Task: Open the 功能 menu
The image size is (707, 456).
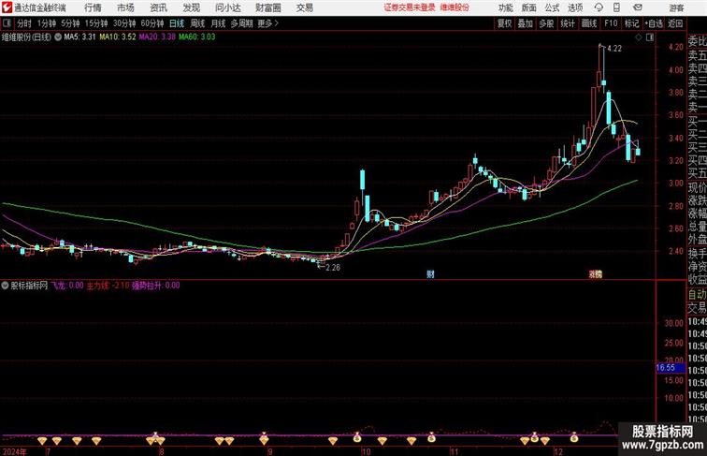Action: (505, 7)
